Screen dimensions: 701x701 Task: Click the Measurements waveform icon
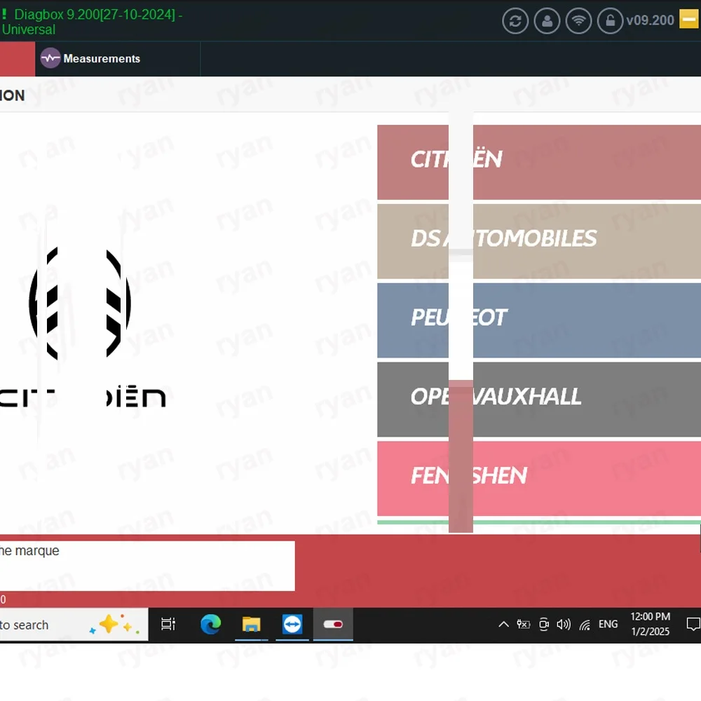50,58
